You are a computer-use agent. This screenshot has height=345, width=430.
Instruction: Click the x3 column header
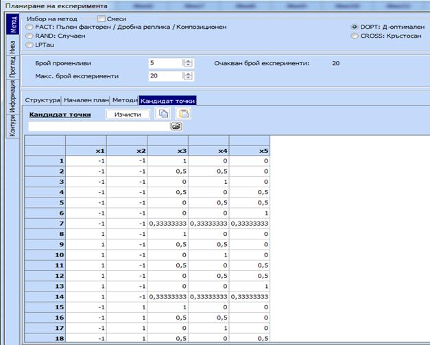pos(168,150)
